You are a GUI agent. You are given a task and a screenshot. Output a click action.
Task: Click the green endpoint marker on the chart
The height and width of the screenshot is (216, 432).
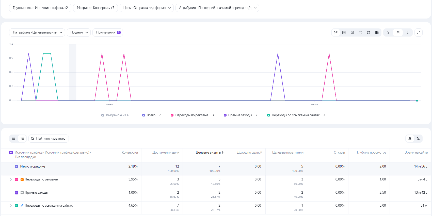(417, 101)
